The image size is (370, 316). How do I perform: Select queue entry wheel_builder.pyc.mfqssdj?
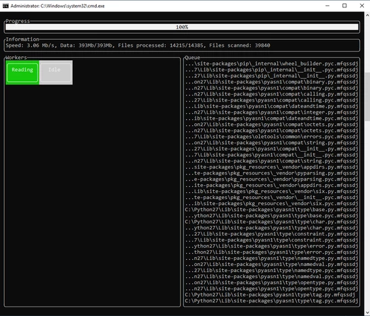coord(271,64)
